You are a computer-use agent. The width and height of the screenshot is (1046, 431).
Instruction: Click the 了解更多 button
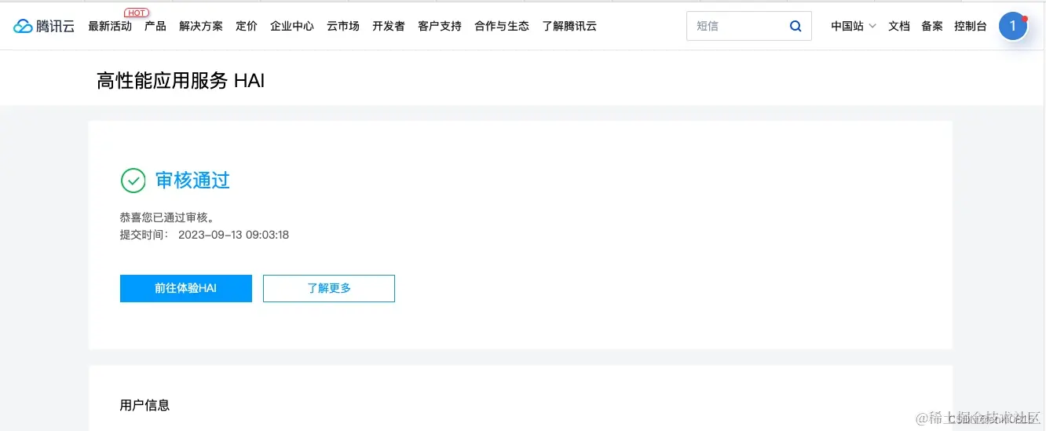click(329, 288)
